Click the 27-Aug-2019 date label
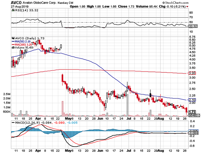The image size is (203, 154). click(20, 6)
